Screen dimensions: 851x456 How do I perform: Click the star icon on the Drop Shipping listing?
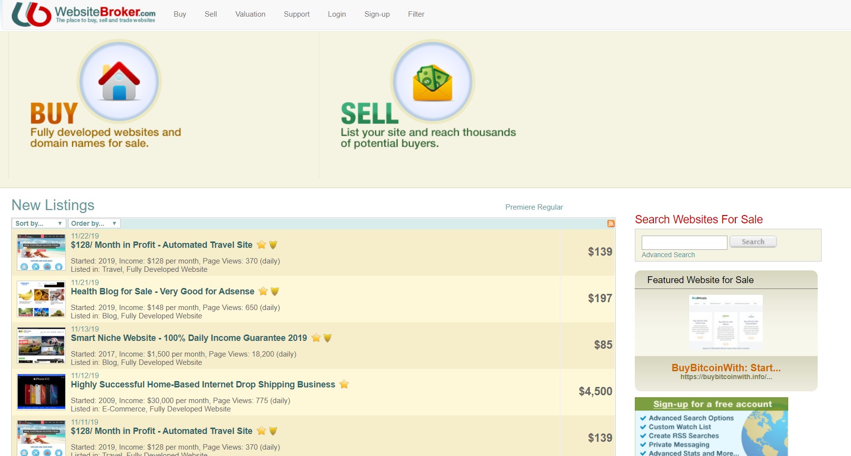click(x=344, y=384)
